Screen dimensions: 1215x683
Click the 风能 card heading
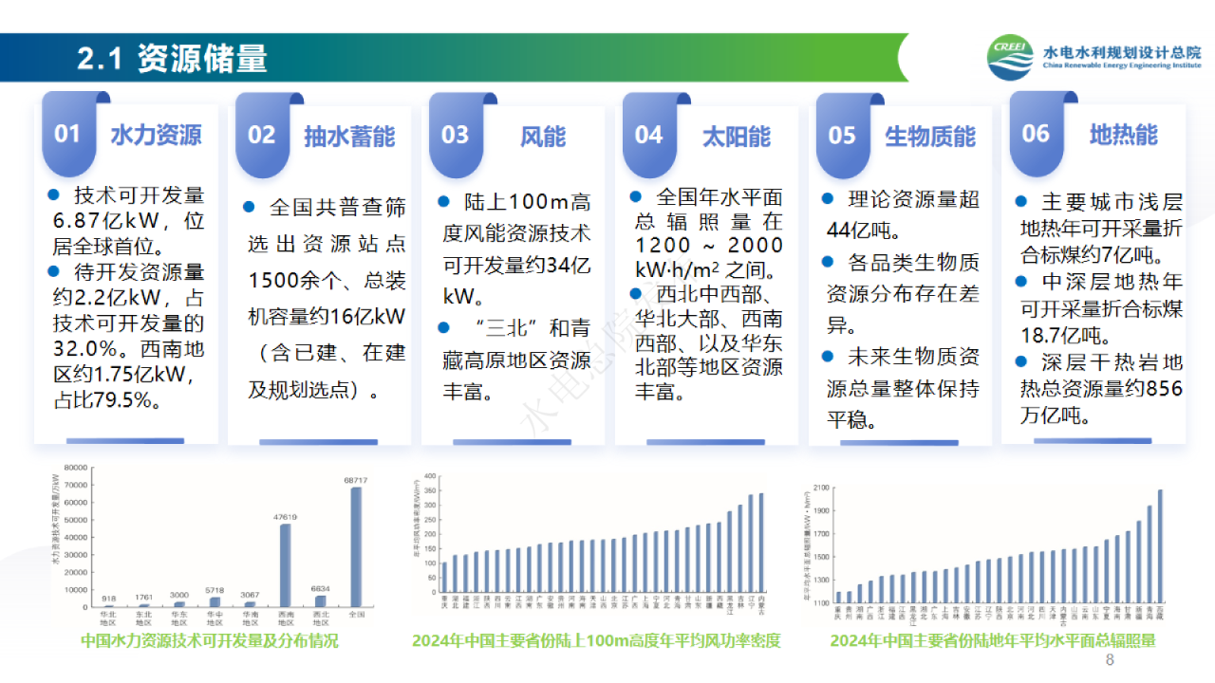pos(543,136)
